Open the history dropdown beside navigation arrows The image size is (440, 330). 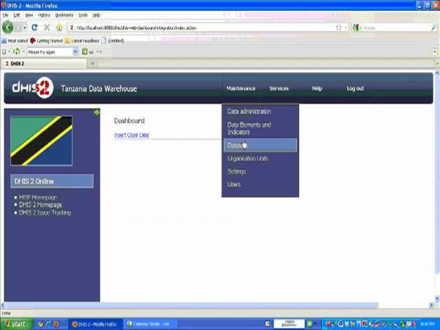pos(25,27)
